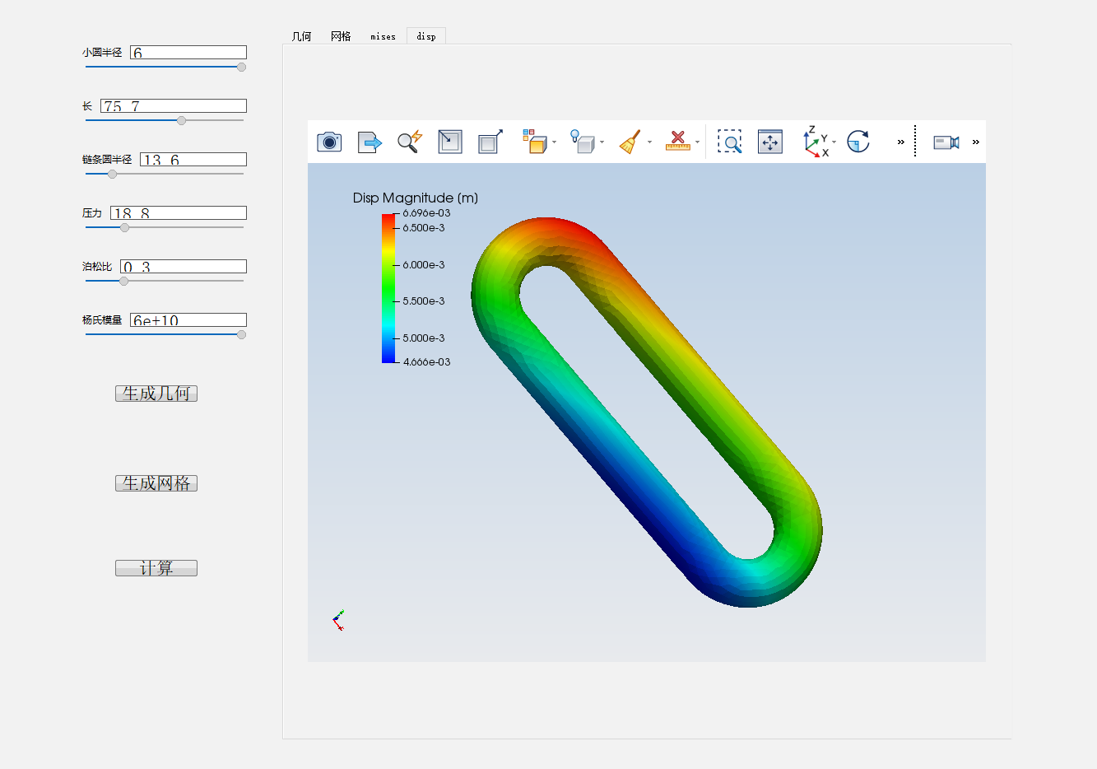This screenshot has width=1097, height=769.
Task: Click the rotate view icon
Action: [858, 142]
